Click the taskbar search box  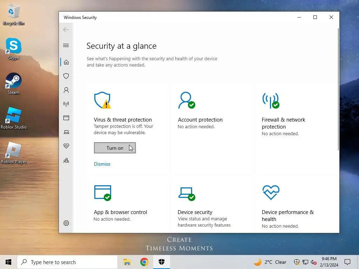pyautogui.click(x=67, y=262)
